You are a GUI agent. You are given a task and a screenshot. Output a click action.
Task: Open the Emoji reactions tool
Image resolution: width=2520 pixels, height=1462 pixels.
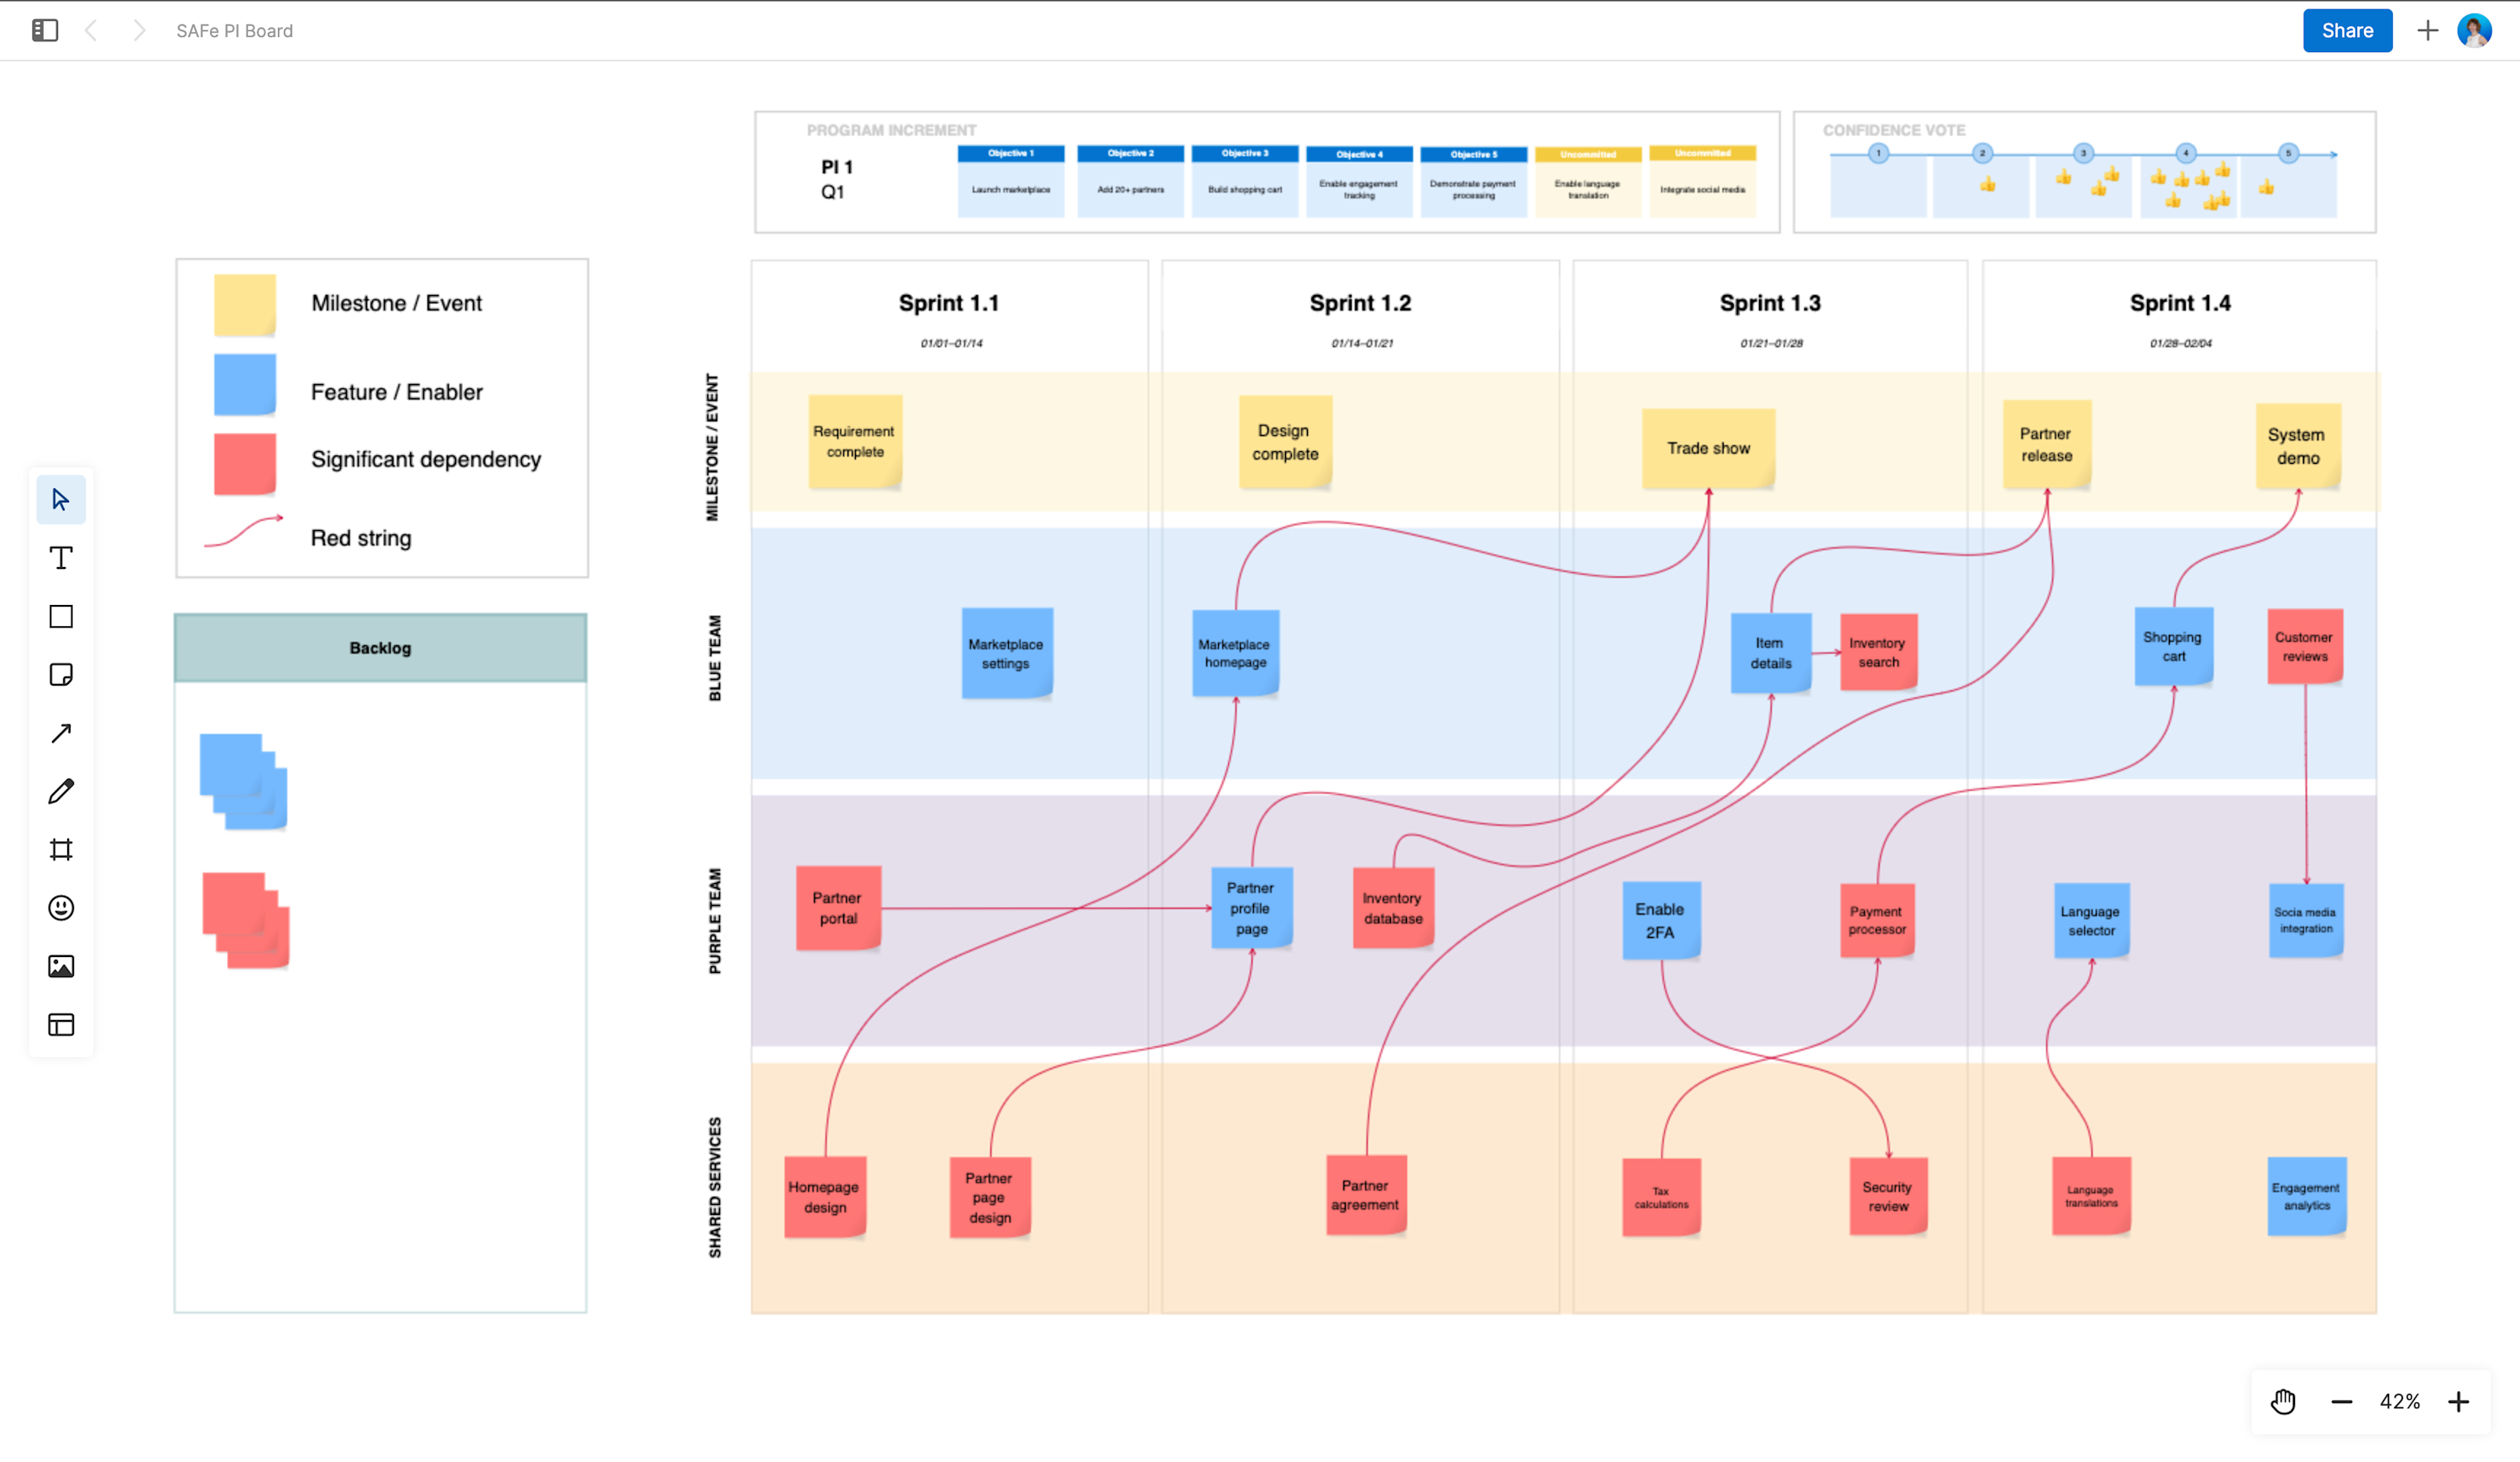coord(61,907)
